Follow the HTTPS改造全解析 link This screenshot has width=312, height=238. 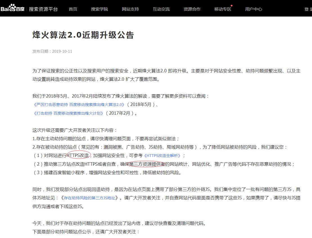(162, 156)
